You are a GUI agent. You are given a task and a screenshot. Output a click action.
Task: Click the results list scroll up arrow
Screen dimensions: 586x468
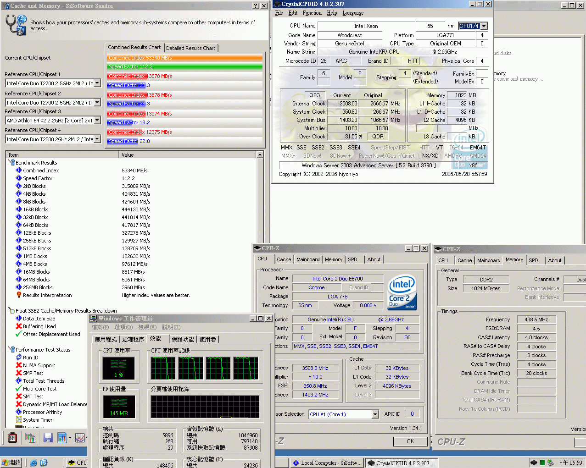click(x=260, y=155)
